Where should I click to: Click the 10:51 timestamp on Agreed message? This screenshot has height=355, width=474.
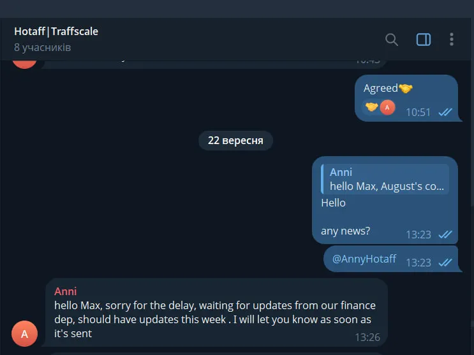(x=418, y=112)
